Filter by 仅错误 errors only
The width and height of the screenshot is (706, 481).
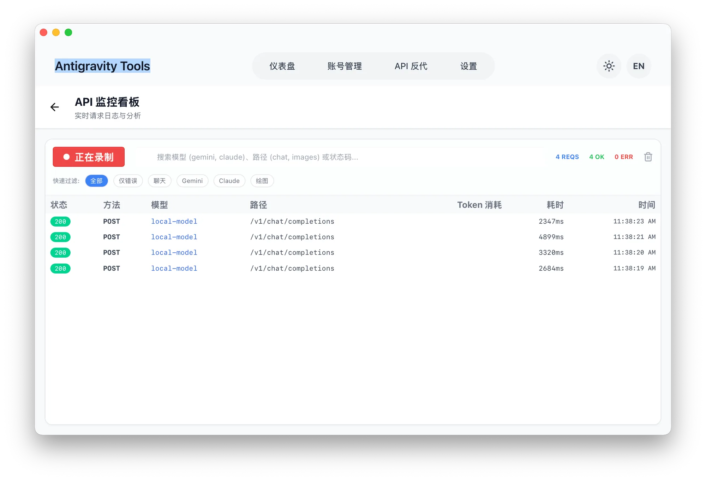click(128, 181)
